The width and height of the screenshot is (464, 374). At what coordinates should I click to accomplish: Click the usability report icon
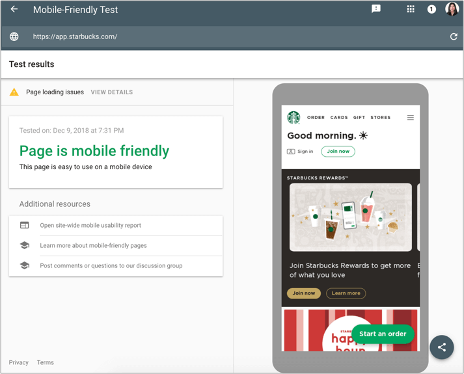24,225
